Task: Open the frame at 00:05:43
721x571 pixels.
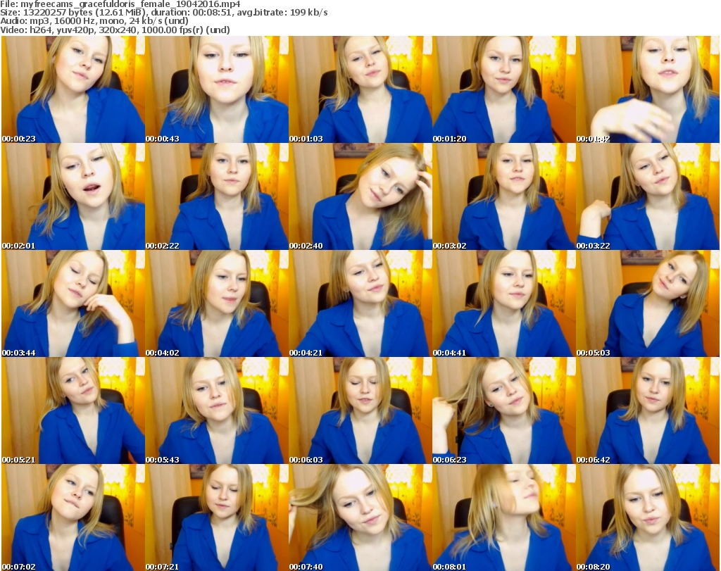Action: [217, 410]
